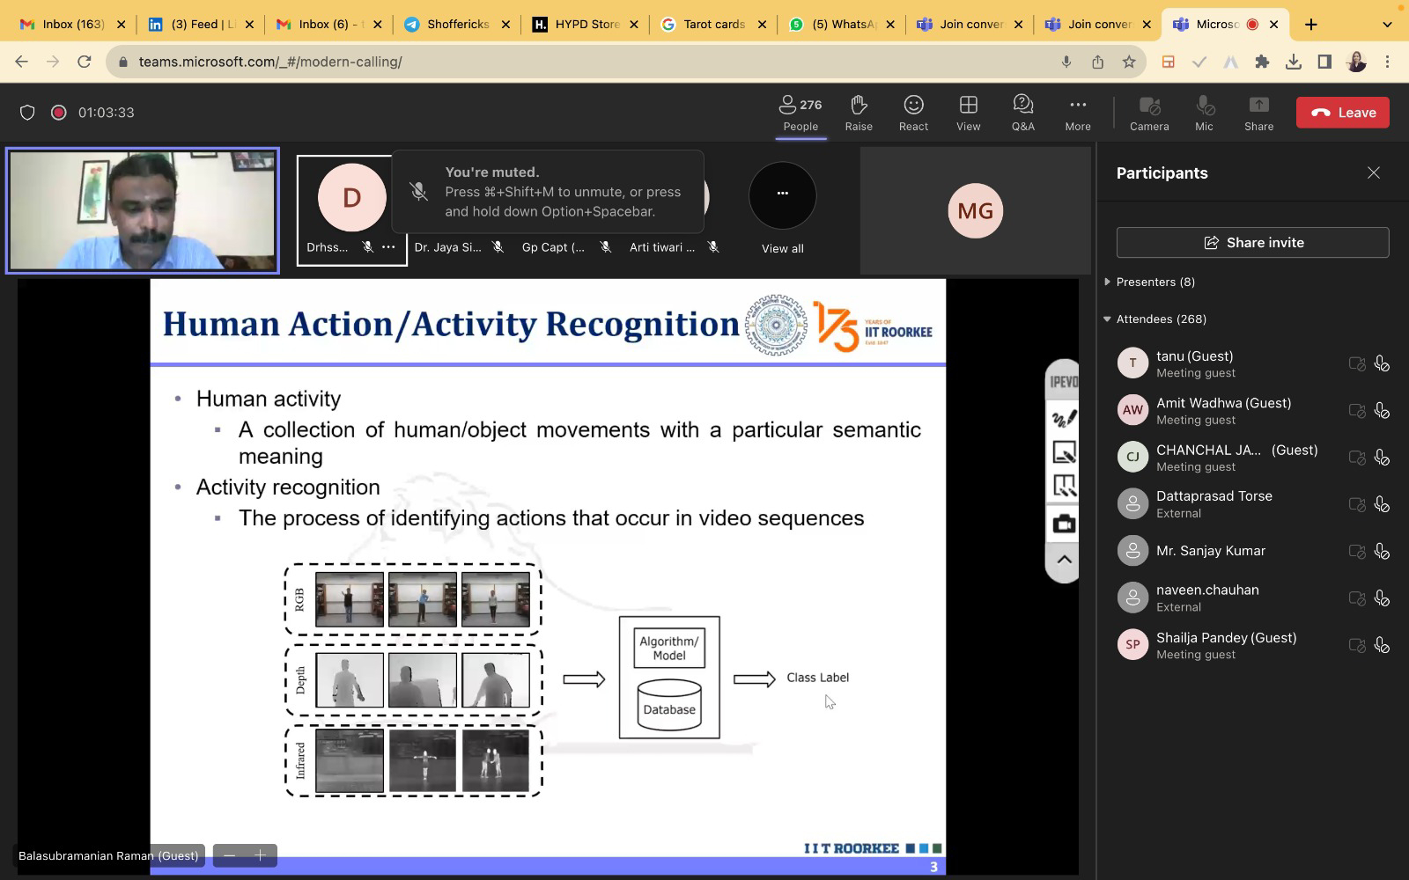Viewport: 1409px width, 880px height.
Task: Open more options for Drhss tile
Action: (388, 247)
